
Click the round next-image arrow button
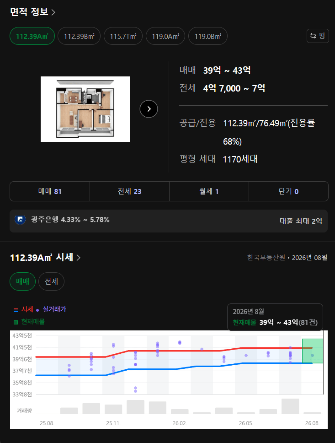tap(149, 109)
